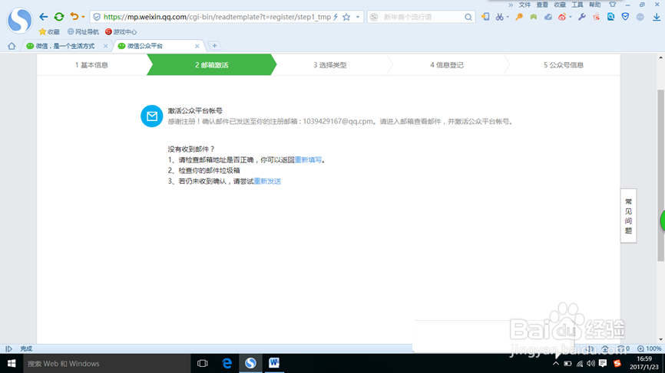Screen dimensions: 665x373
Task: Bookmark page with the star icon
Action: coord(346,17)
